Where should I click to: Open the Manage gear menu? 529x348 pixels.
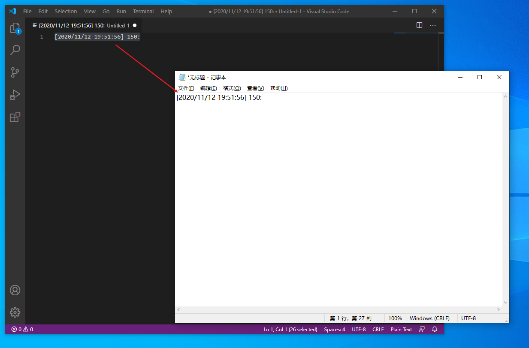point(15,312)
